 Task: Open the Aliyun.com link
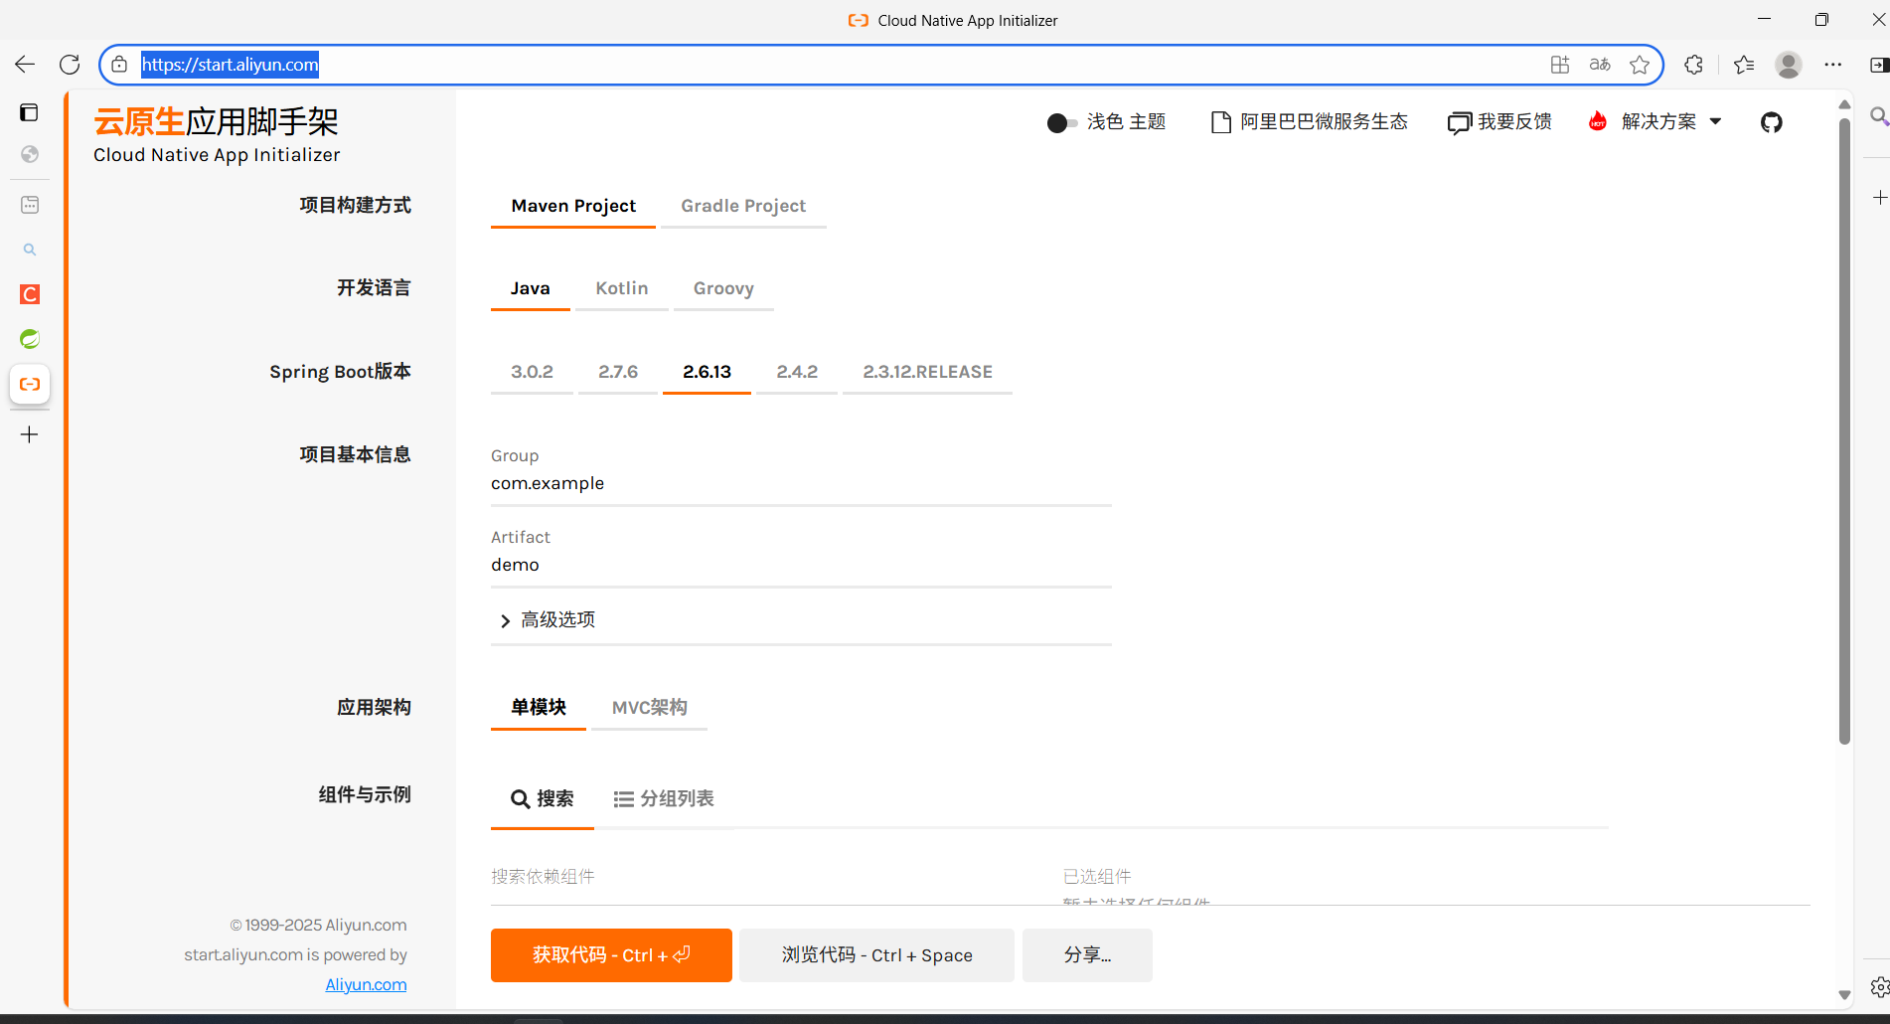point(366,984)
